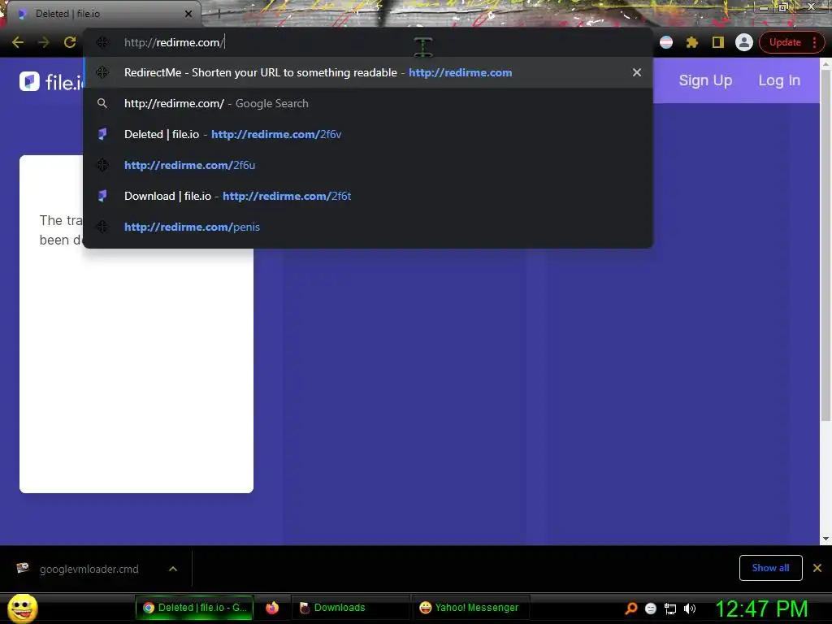Choose suggestion redirme.com/2f6u
Screen dimensions: 832x624
pos(368,165)
